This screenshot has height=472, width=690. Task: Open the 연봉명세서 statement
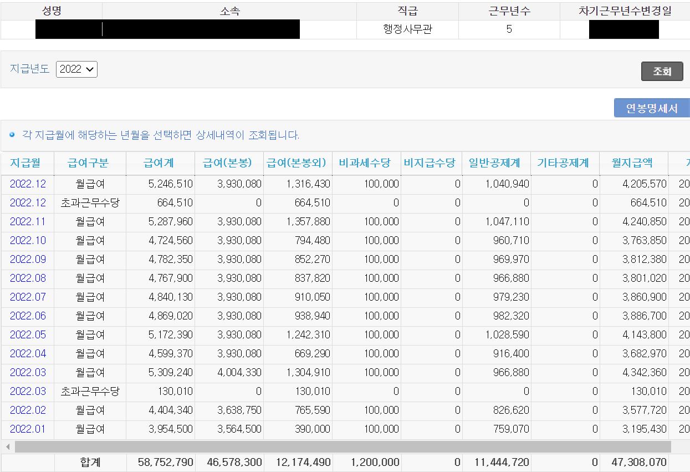[x=652, y=108]
